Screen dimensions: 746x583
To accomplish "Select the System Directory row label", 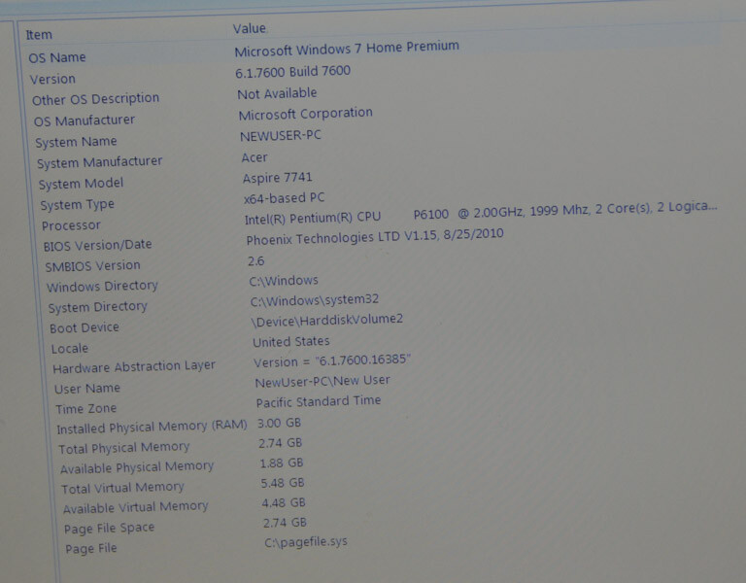I will tap(97, 307).
